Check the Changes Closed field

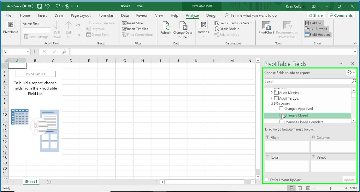pyautogui.click(x=281, y=115)
